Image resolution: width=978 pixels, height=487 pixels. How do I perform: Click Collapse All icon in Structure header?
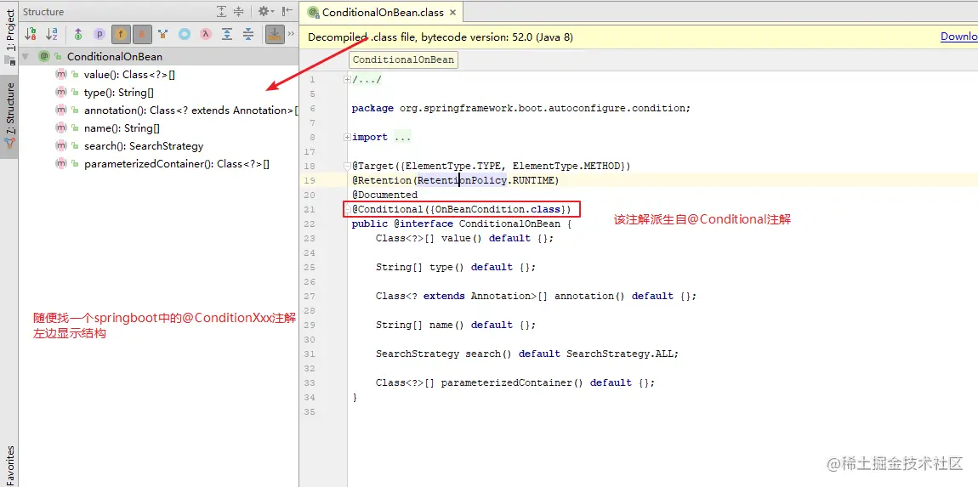tap(239, 11)
